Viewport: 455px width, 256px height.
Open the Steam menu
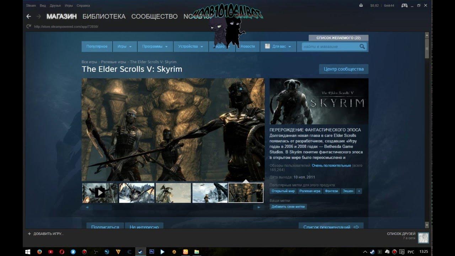point(31,6)
